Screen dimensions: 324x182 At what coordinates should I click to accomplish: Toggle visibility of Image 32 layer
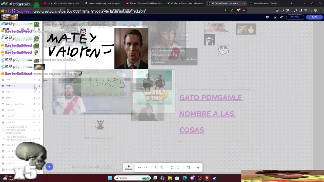34,86
